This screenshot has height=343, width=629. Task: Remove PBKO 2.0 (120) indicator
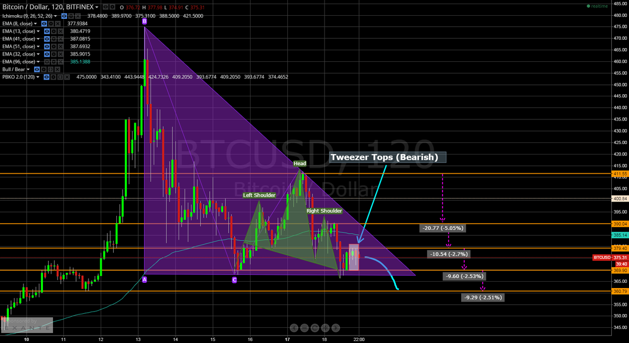(x=67, y=77)
